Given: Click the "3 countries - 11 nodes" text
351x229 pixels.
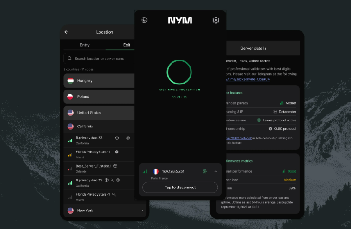Looking at the screenshot, I should coord(79,69).
